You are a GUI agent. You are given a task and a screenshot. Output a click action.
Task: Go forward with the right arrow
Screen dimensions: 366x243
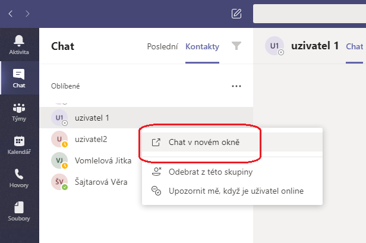pos(27,14)
